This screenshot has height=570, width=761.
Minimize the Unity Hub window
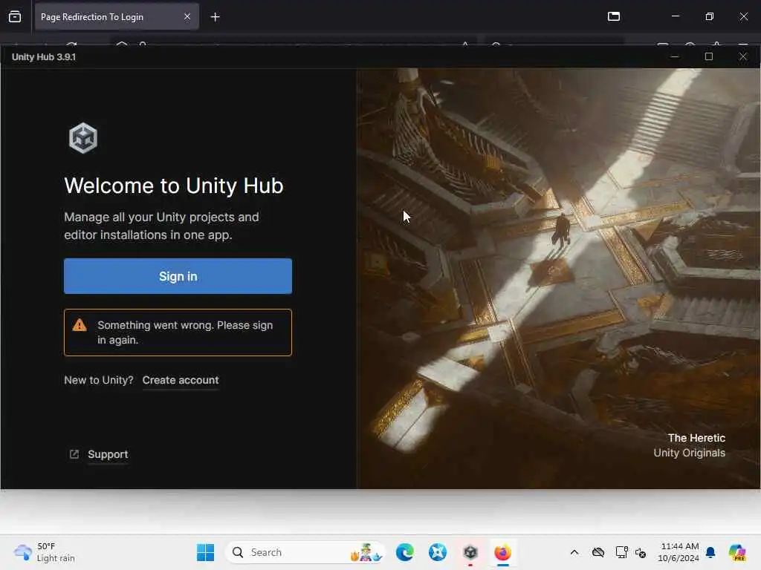point(674,56)
